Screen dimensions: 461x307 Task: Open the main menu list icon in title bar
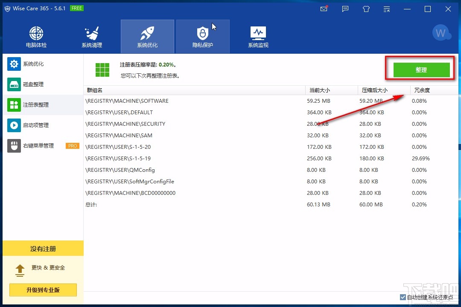387,9
